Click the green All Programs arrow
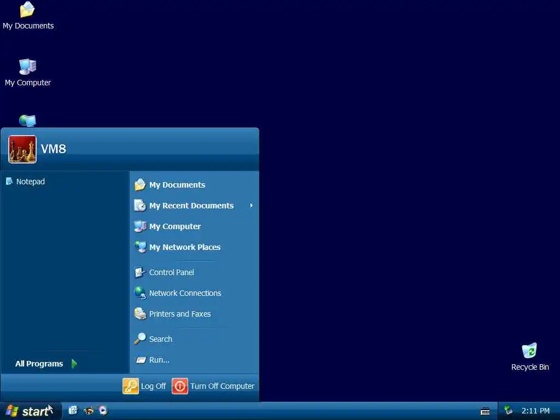The image size is (560, 420). (x=74, y=364)
